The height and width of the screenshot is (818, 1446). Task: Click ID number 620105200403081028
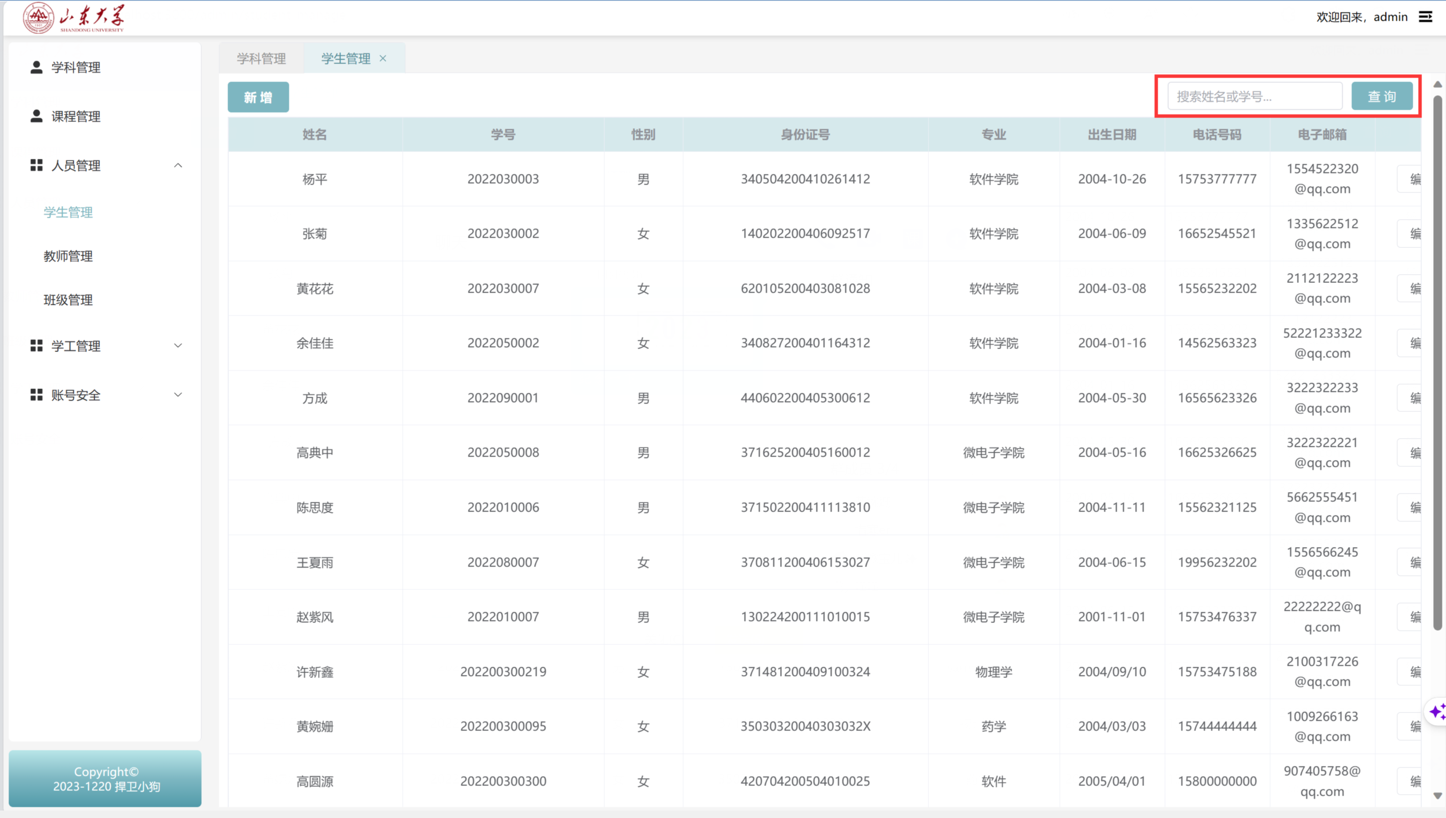pos(806,289)
